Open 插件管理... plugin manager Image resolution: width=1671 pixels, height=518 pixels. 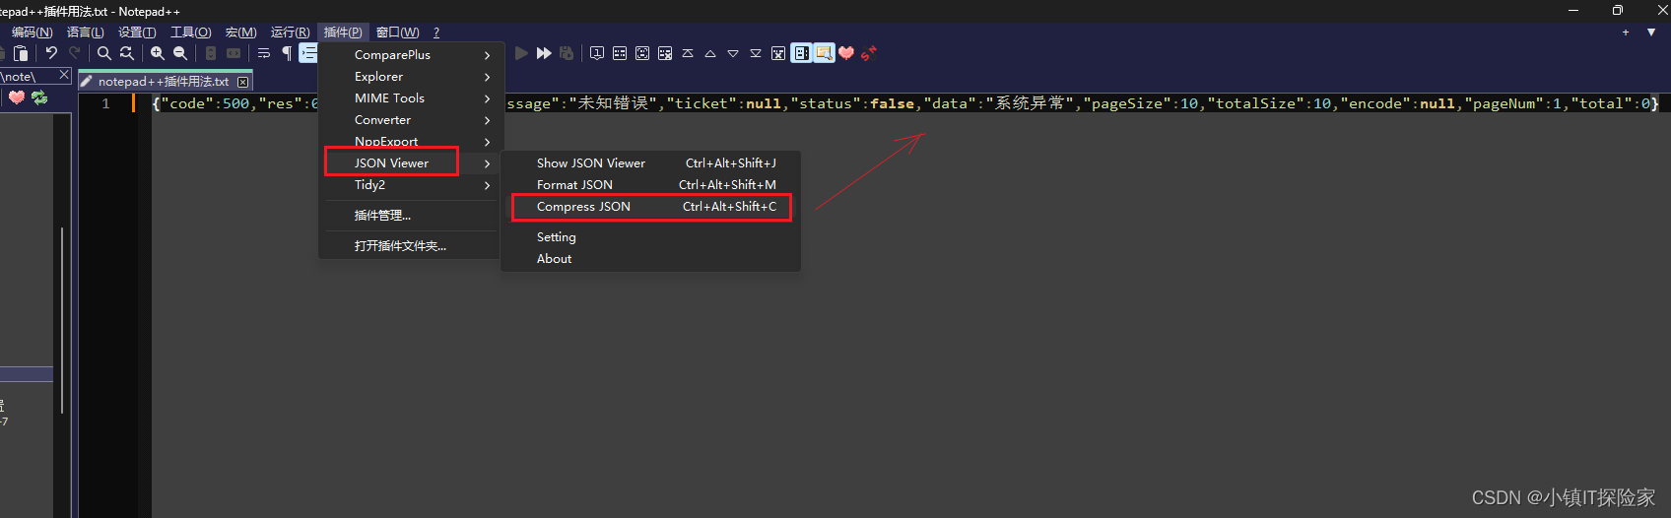coord(412,216)
